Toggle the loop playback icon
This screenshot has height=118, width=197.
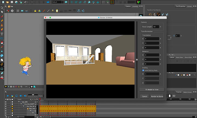point(16,96)
